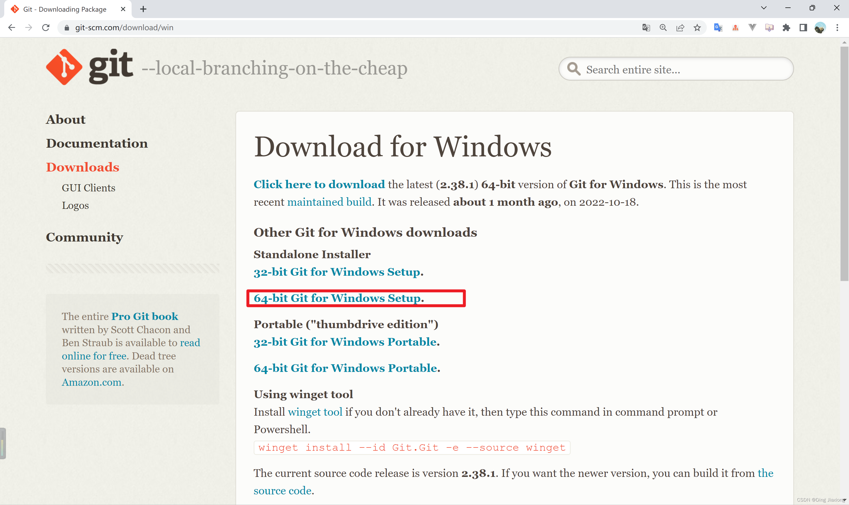The height and width of the screenshot is (505, 849).
Task: Click the tab search chevron
Action: [x=764, y=8]
